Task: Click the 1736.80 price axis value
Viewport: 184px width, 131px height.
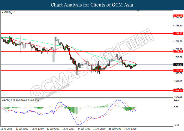Action: tap(178, 41)
